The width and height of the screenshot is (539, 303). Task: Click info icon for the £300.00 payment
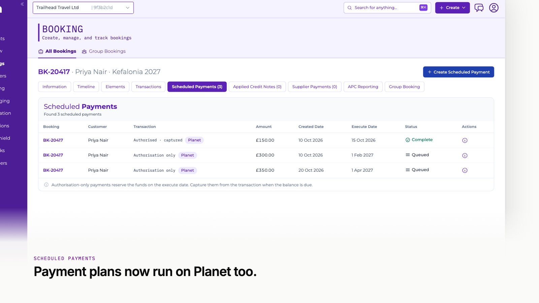click(465, 156)
